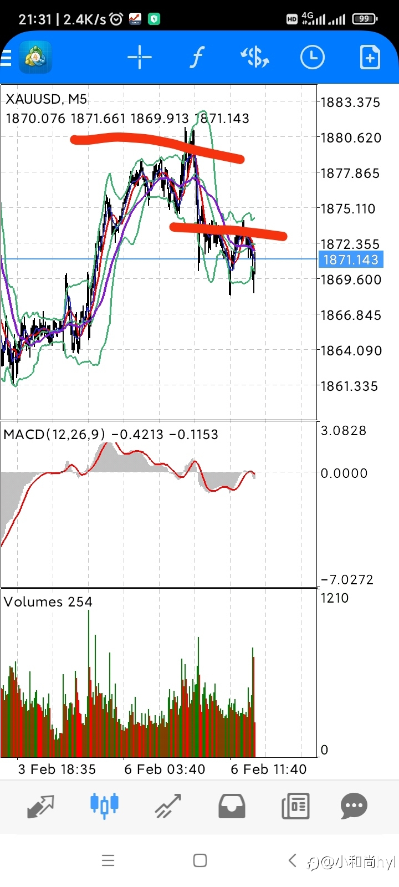Tap the XAUUSD, M5 chart title
The image size is (399, 887).
pos(47,99)
